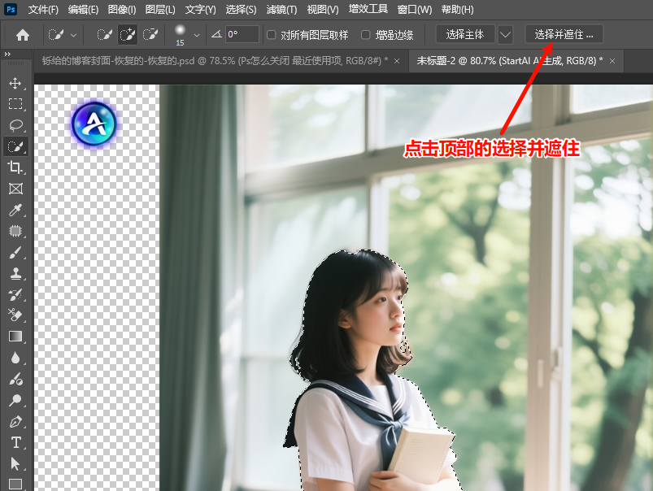The image size is (653, 491).
Task: Click the Home icon in options bar
Action: tap(23, 35)
